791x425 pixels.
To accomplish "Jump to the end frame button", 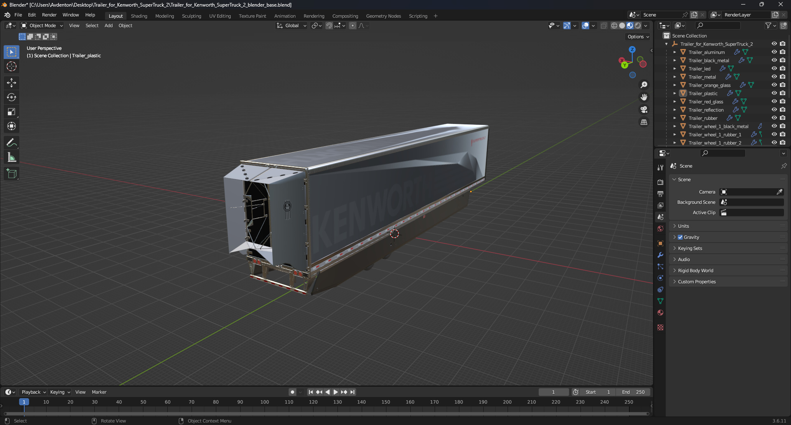I will pos(353,392).
